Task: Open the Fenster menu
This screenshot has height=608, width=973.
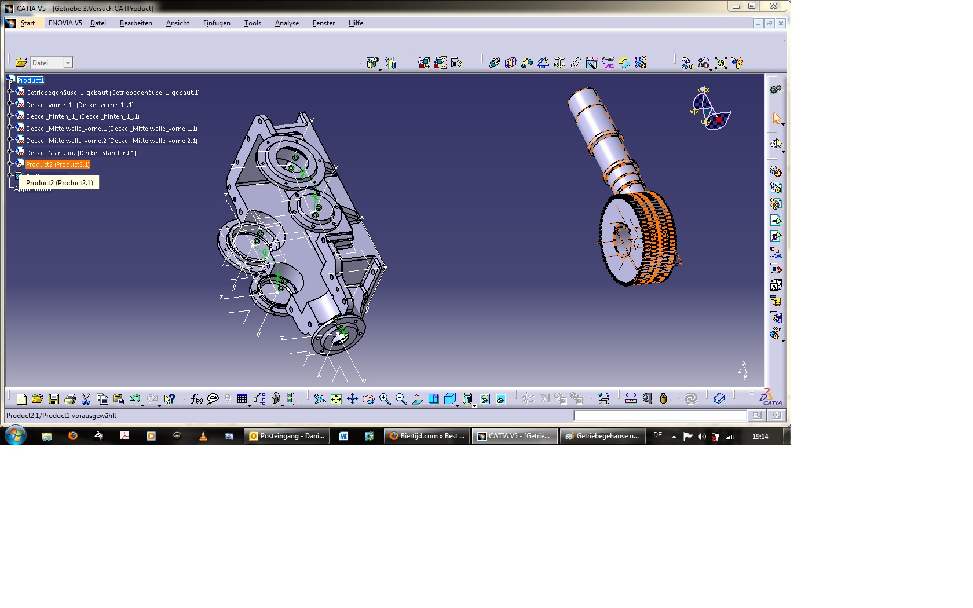Action: (324, 23)
